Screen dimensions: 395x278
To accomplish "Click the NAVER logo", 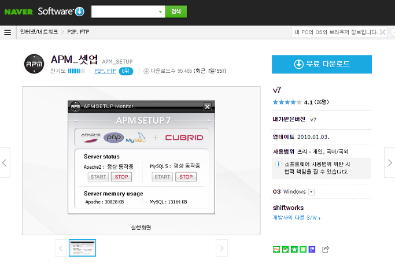I will pyautogui.click(x=19, y=12).
